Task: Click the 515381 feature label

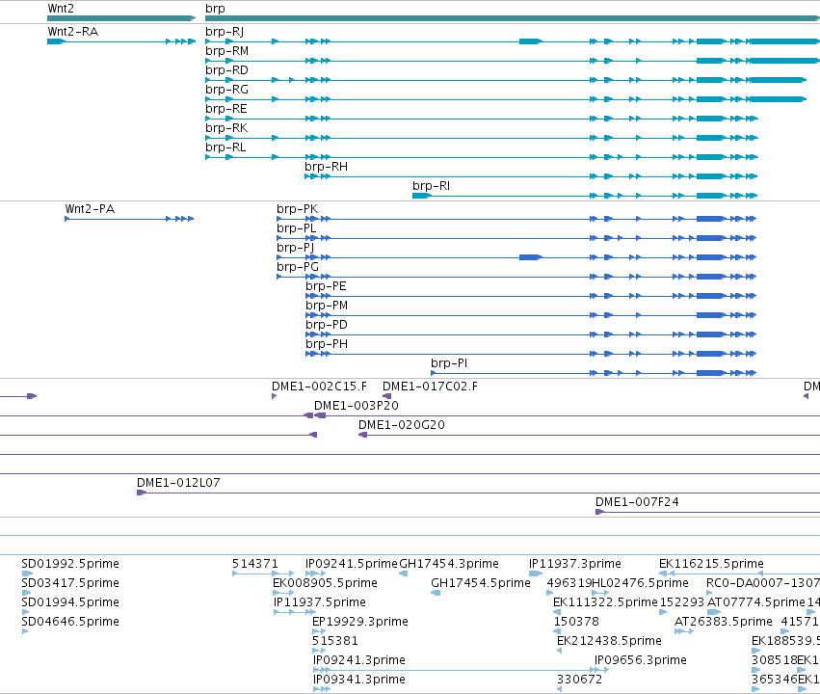Action: pyautogui.click(x=335, y=641)
